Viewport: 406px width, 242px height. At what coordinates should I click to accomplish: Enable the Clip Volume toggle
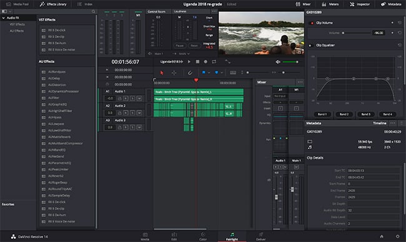(x=312, y=23)
